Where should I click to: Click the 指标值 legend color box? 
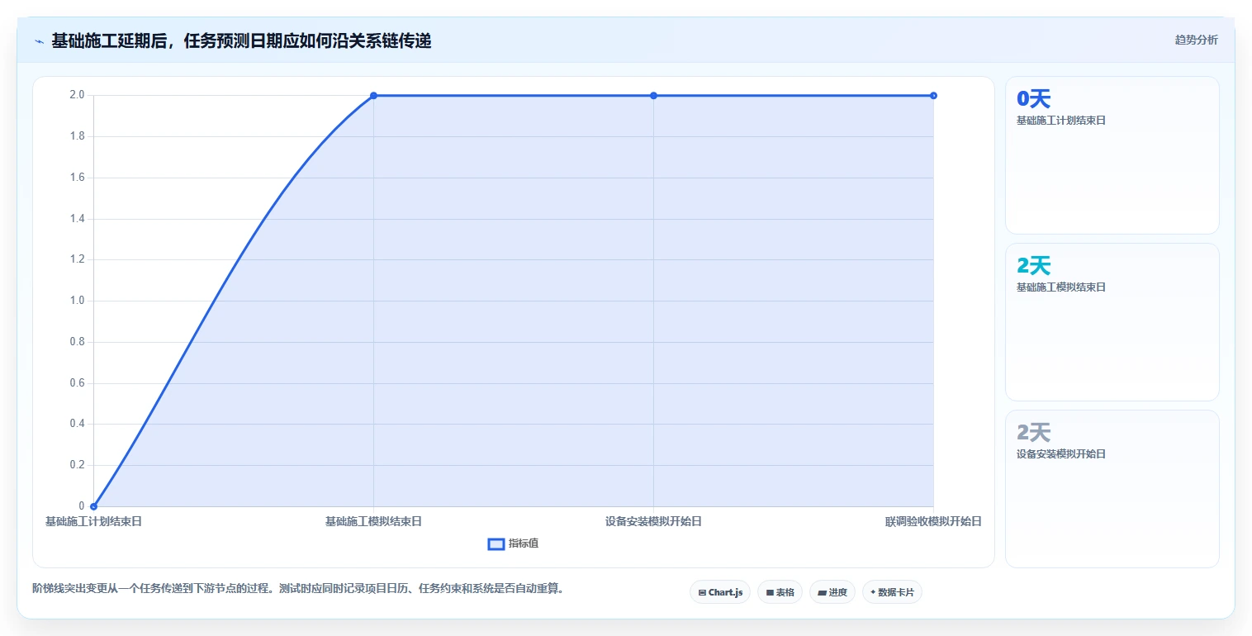496,543
